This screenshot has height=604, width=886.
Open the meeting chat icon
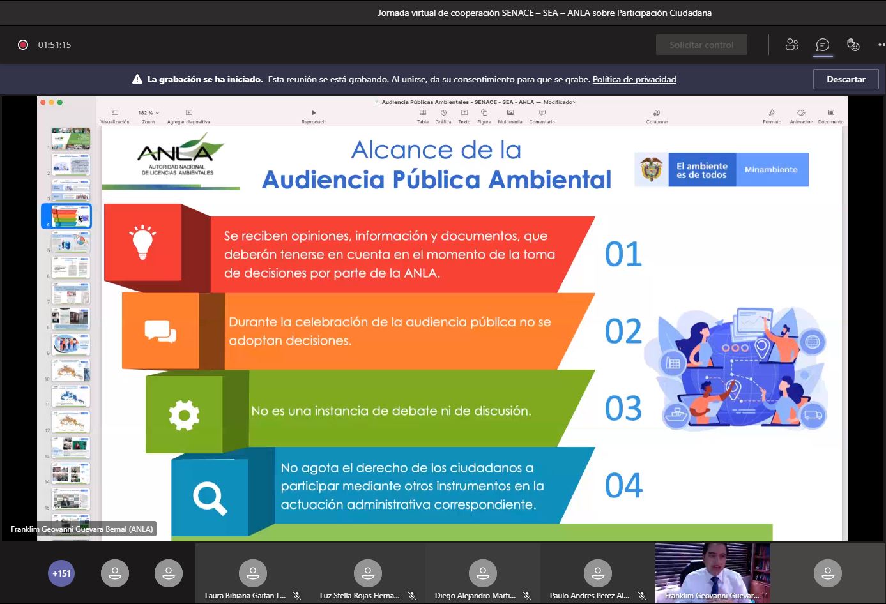click(823, 45)
